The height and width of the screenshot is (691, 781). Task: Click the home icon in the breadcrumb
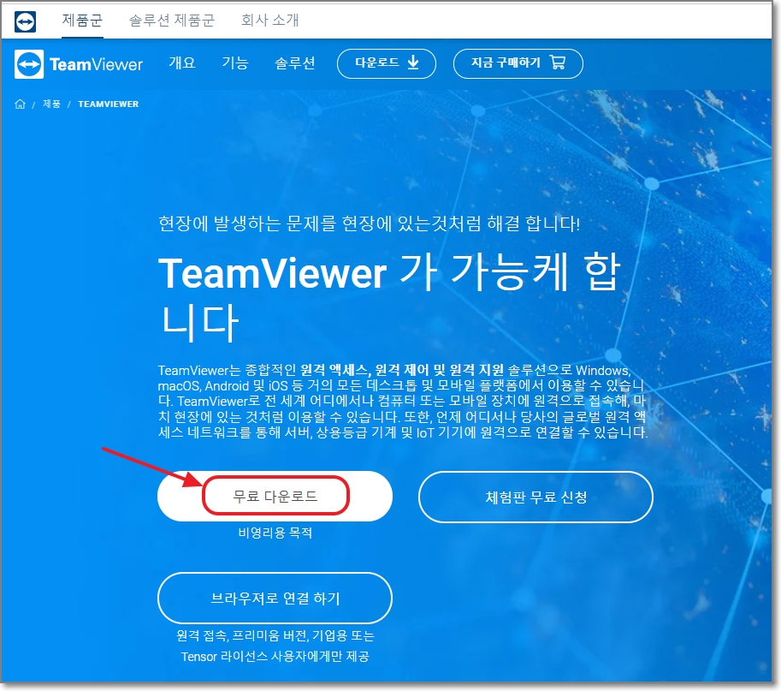coord(20,104)
